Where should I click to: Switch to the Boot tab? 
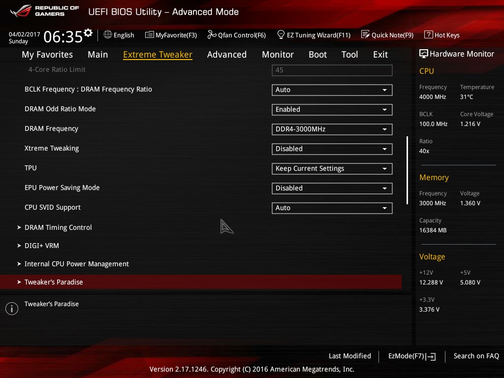click(317, 55)
